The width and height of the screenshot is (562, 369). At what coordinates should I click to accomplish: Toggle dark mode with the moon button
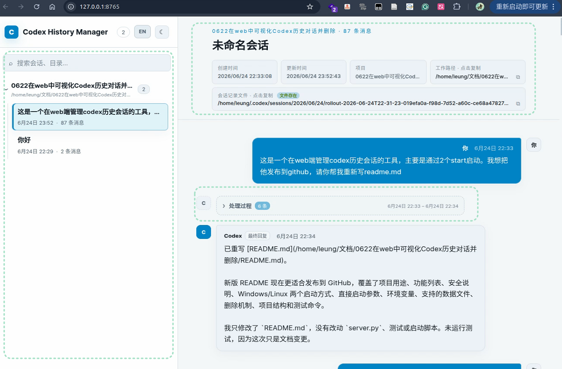pos(162,32)
